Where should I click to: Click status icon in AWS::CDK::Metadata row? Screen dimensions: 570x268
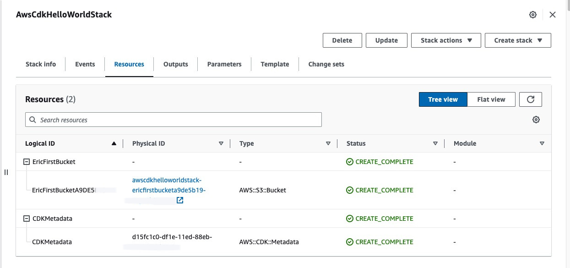[350, 242]
